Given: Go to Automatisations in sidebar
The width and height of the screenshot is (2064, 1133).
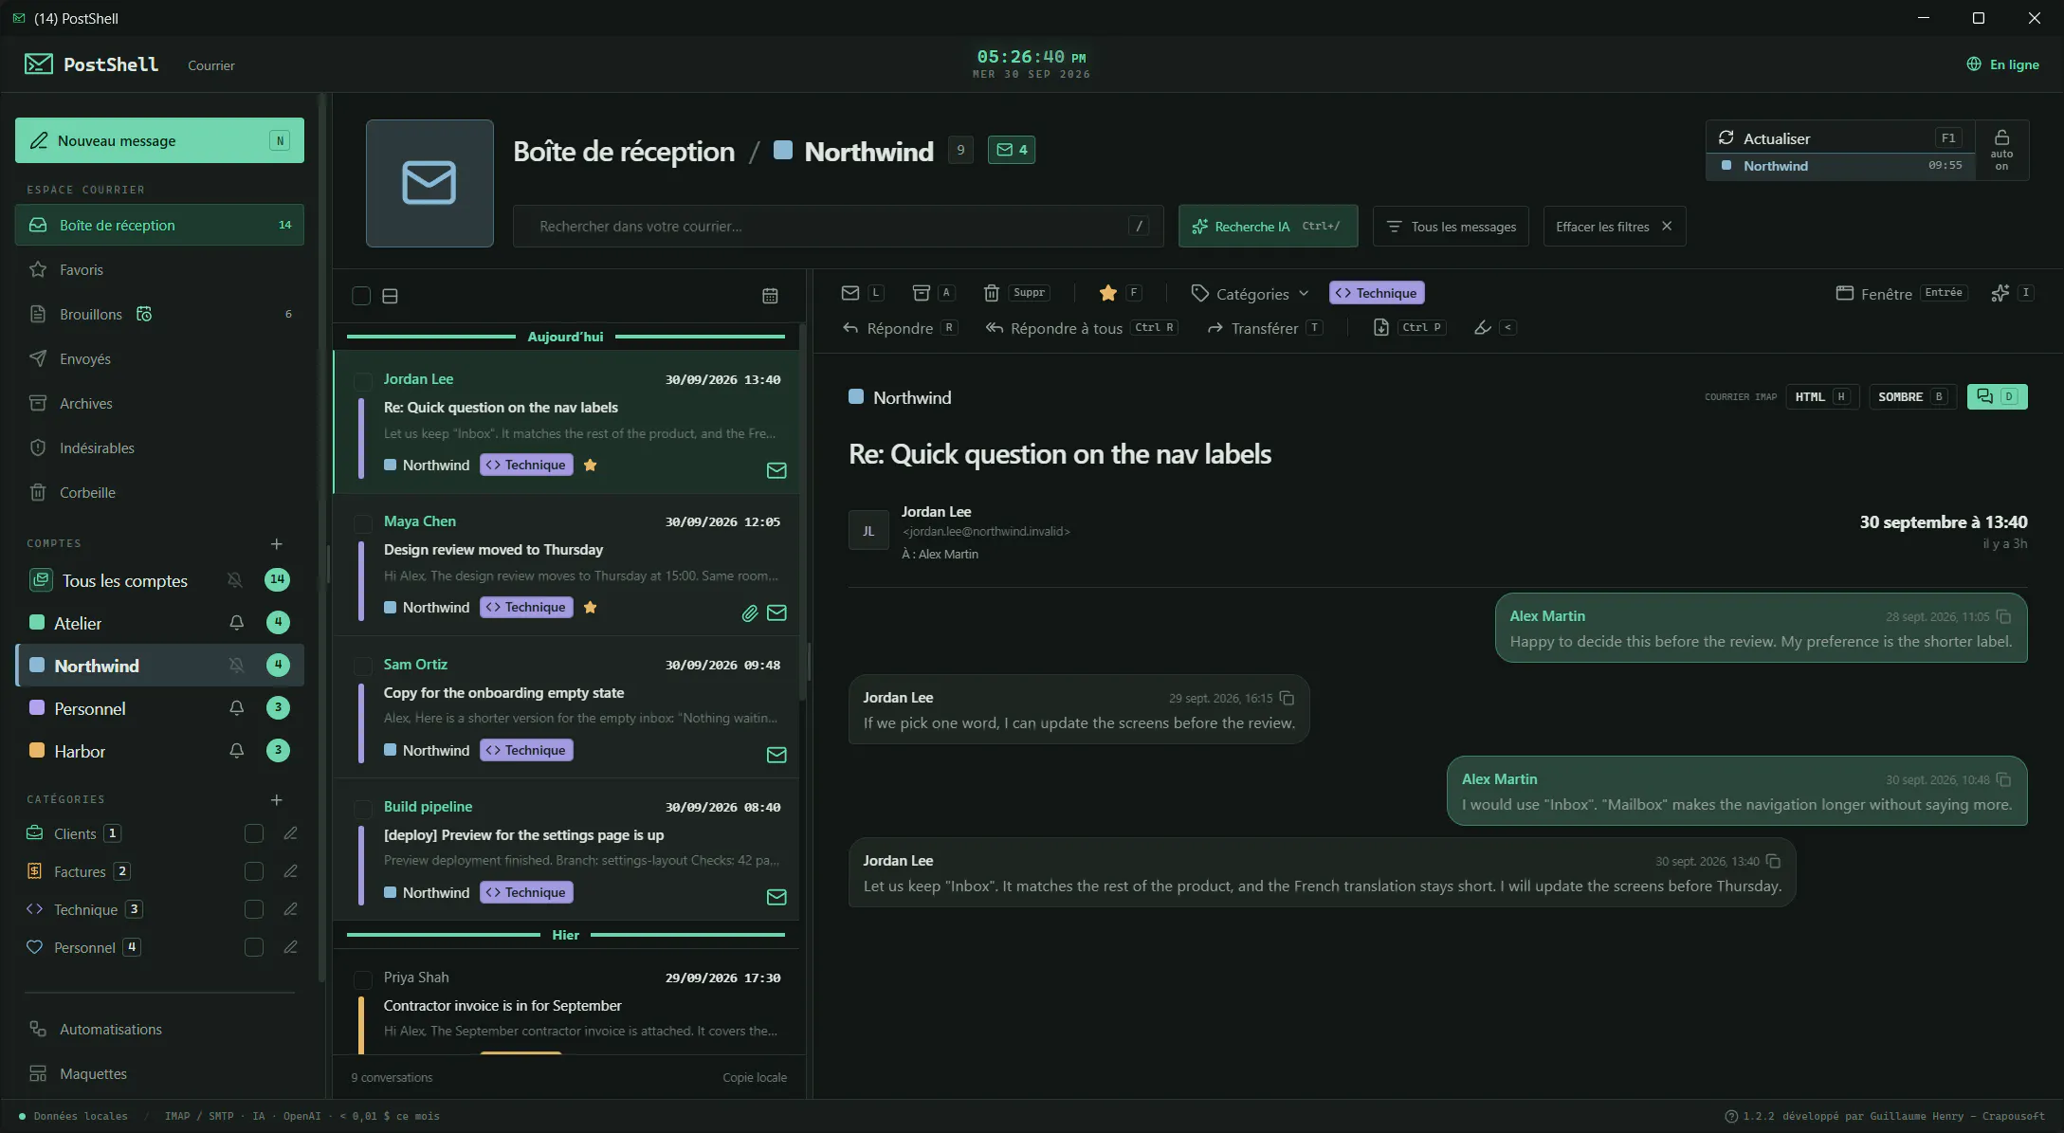Looking at the screenshot, I should click(159, 1029).
